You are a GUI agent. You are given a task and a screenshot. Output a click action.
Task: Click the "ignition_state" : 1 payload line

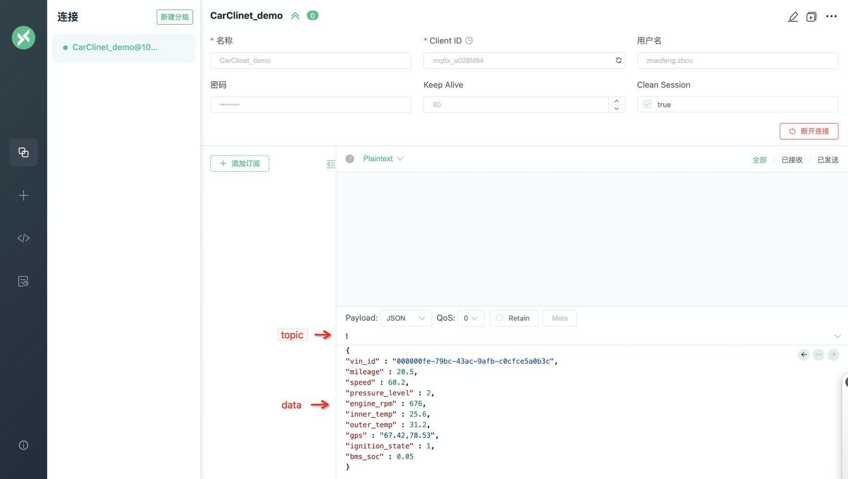(390, 446)
